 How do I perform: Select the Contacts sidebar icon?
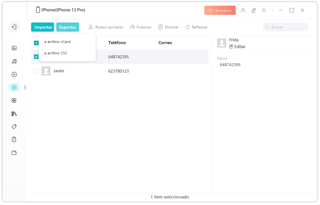(14, 88)
